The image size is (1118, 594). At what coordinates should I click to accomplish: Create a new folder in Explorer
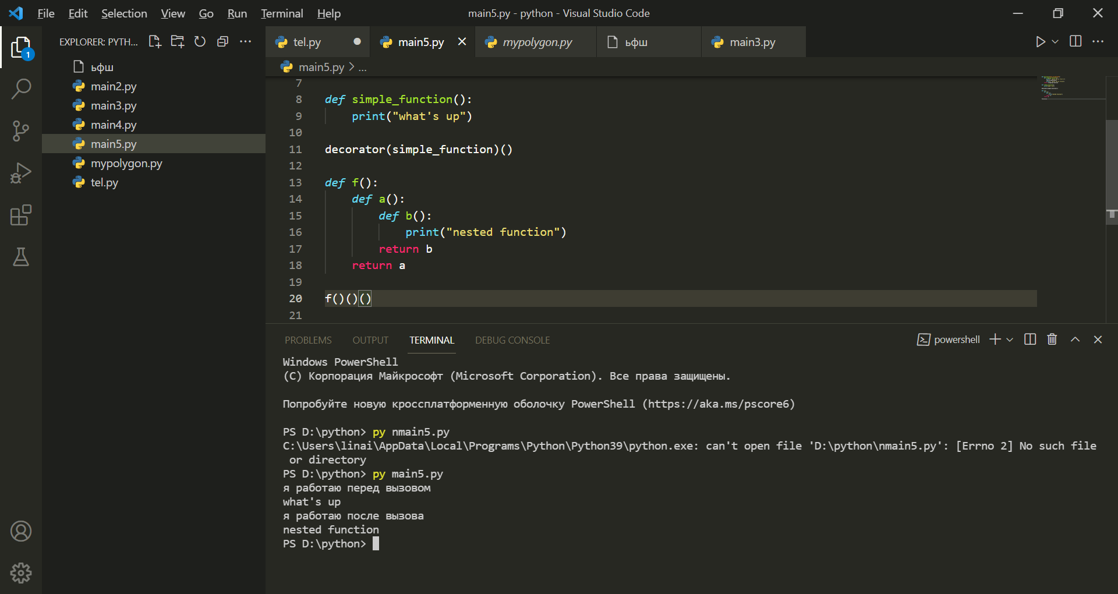pos(178,41)
